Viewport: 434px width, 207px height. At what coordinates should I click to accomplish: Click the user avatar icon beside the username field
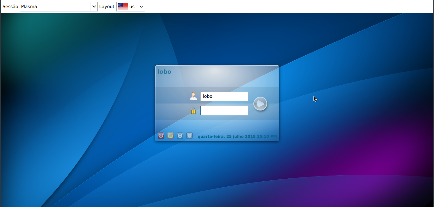click(x=193, y=96)
